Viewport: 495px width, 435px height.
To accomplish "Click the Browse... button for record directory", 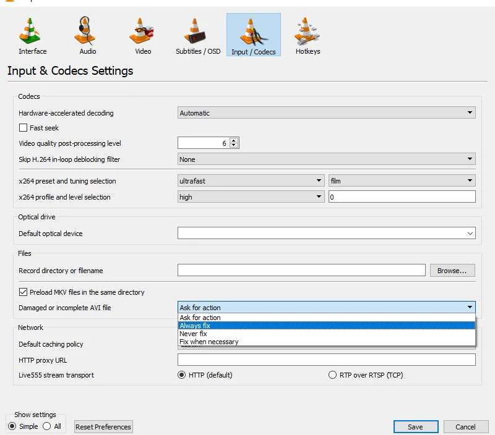I will pos(452,271).
